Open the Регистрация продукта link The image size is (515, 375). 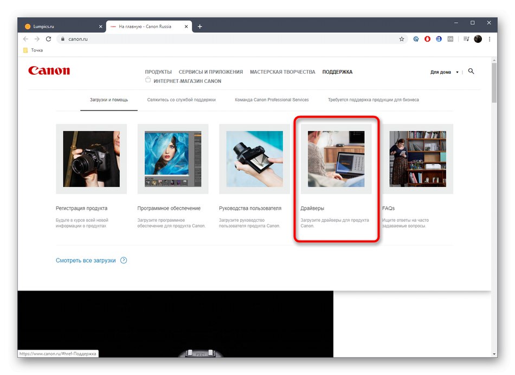point(81,208)
